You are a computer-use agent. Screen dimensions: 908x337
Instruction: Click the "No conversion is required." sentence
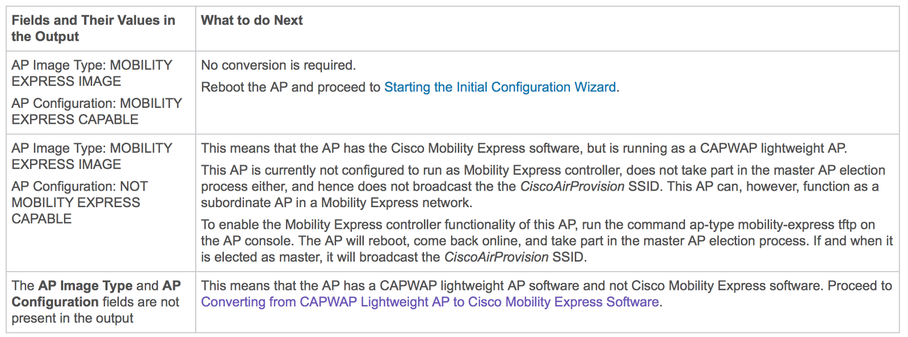278,65
